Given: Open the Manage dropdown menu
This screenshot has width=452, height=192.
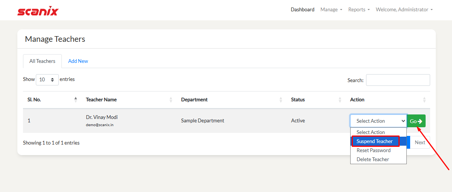Looking at the screenshot, I should 331,10.
